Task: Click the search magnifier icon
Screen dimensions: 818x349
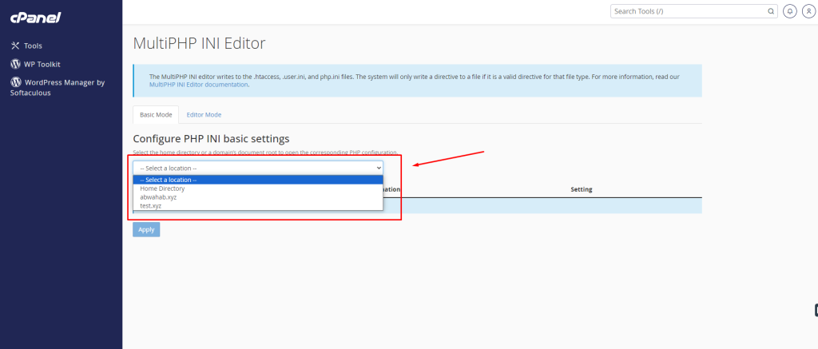Action: [x=771, y=11]
